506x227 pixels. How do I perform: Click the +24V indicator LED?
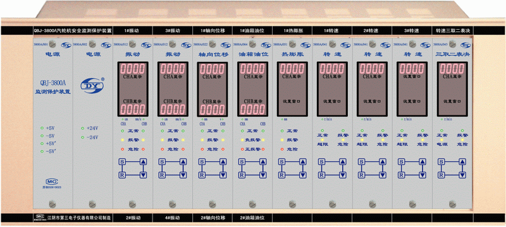coord(82,128)
